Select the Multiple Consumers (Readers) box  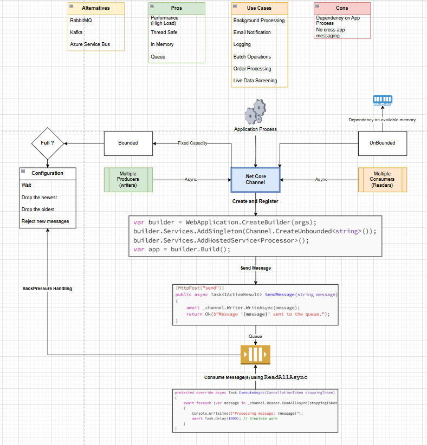(382, 180)
